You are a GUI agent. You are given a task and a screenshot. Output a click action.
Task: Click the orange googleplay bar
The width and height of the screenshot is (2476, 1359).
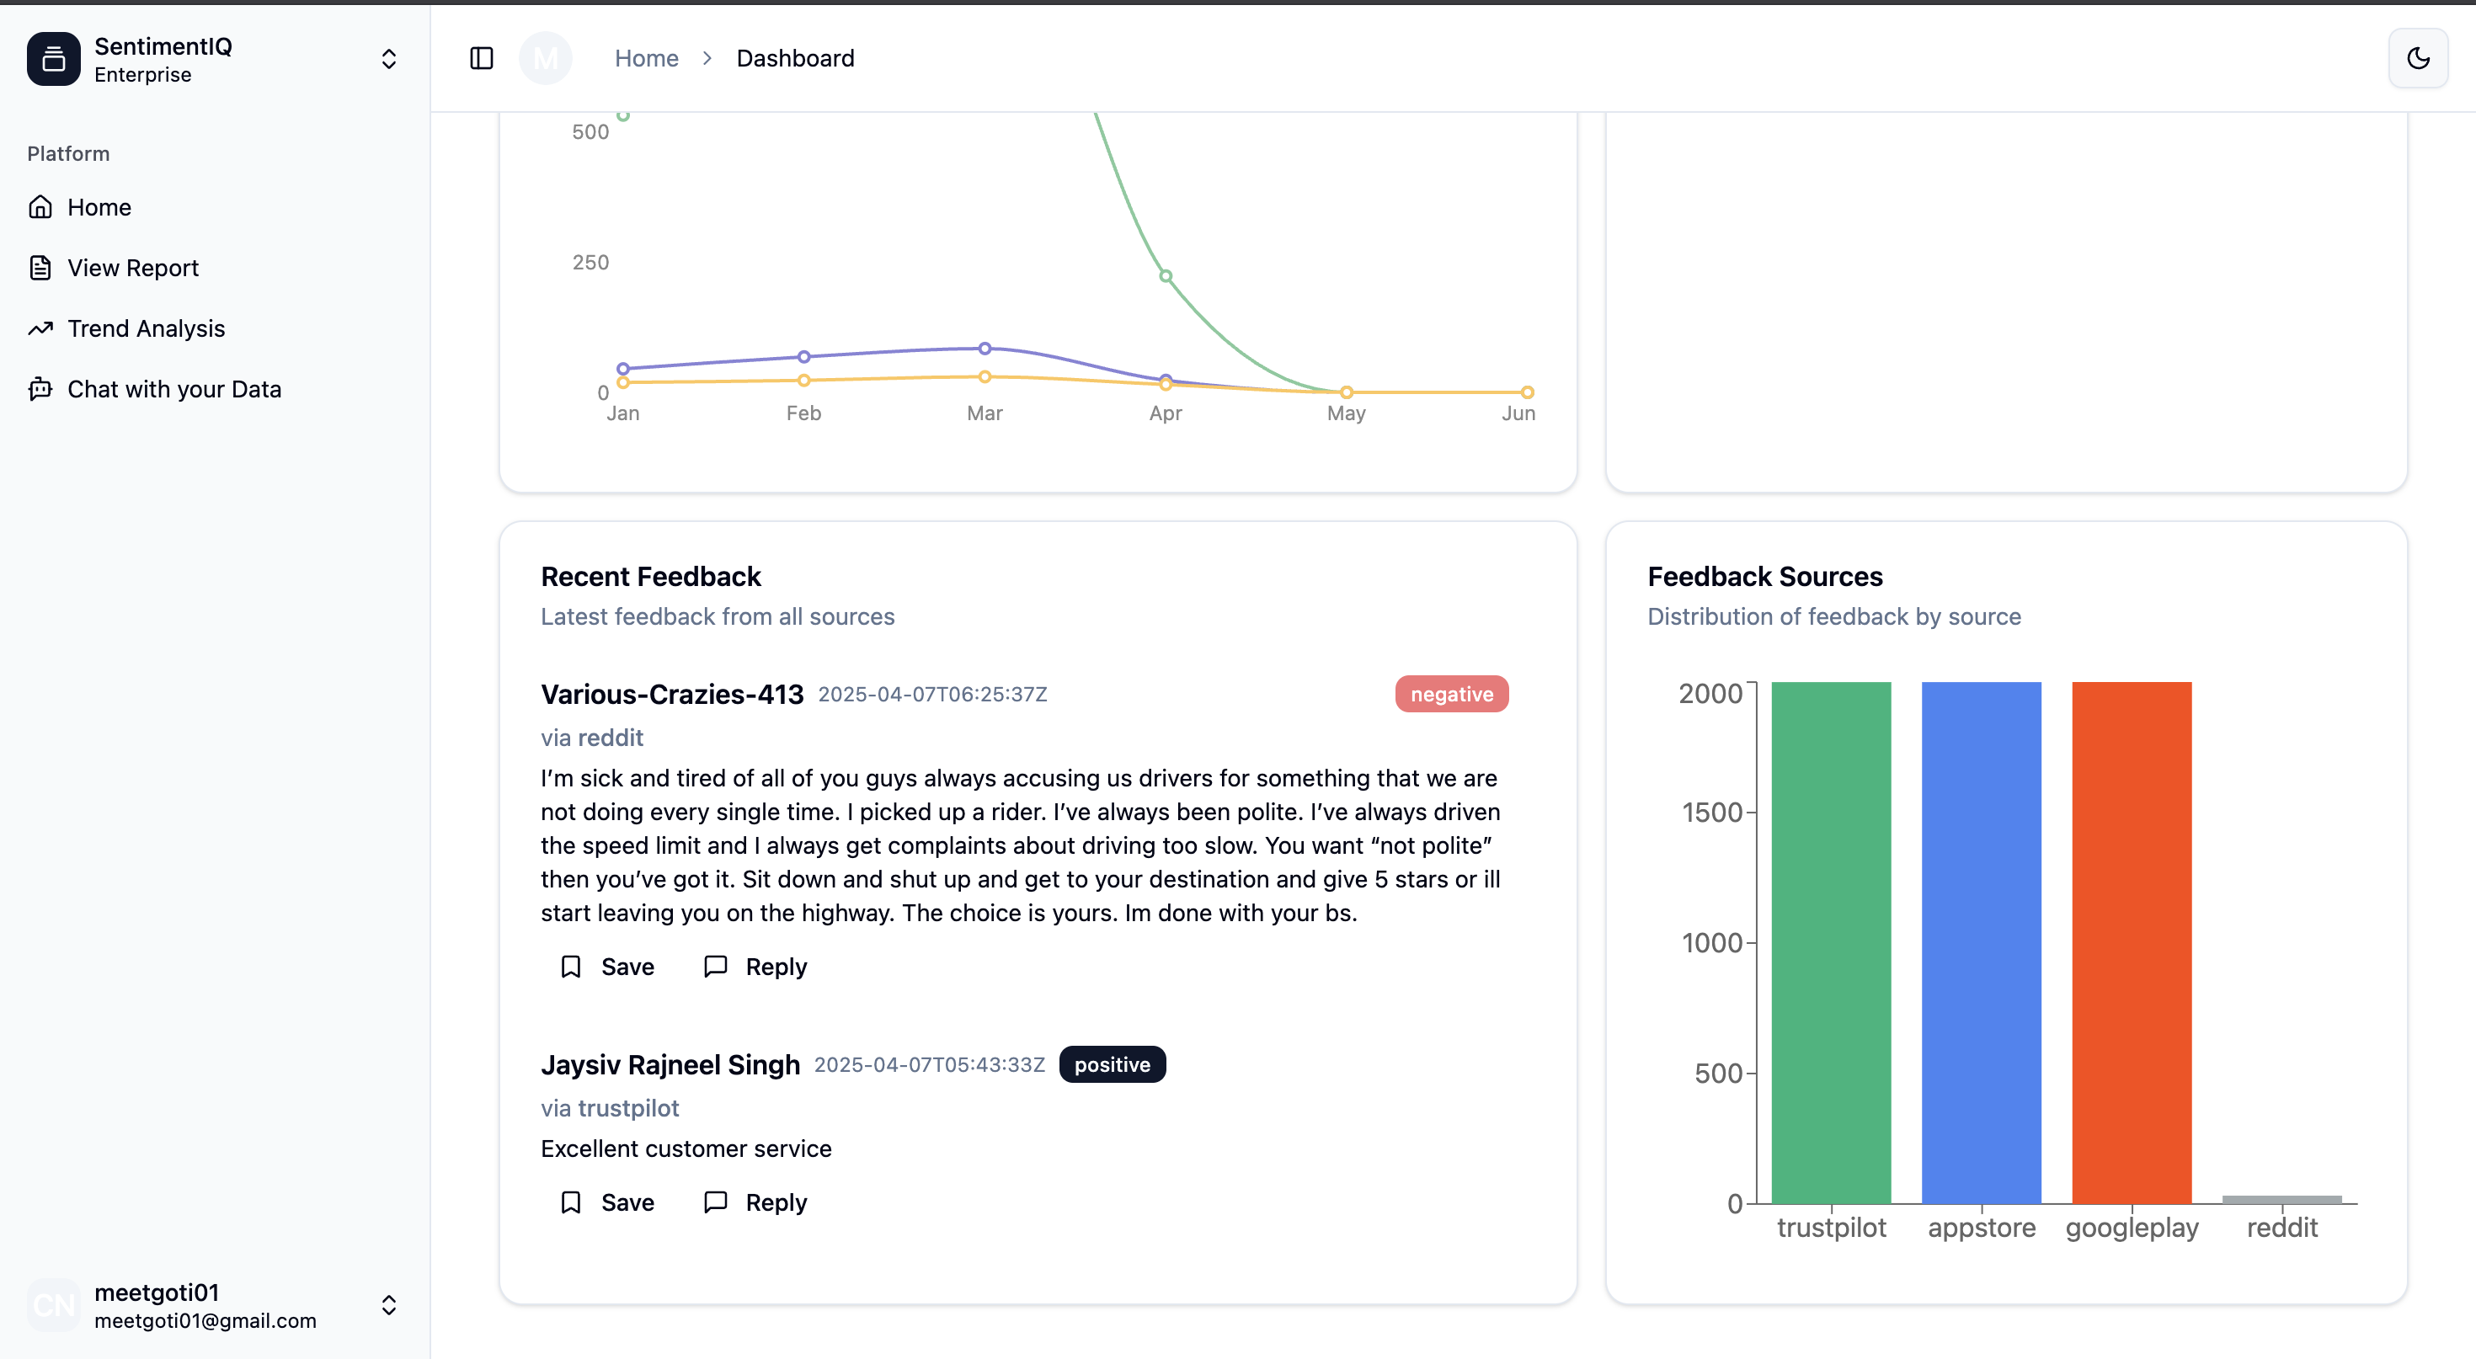[x=2131, y=942]
